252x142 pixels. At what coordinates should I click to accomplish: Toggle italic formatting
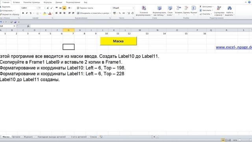click(27, 13)
